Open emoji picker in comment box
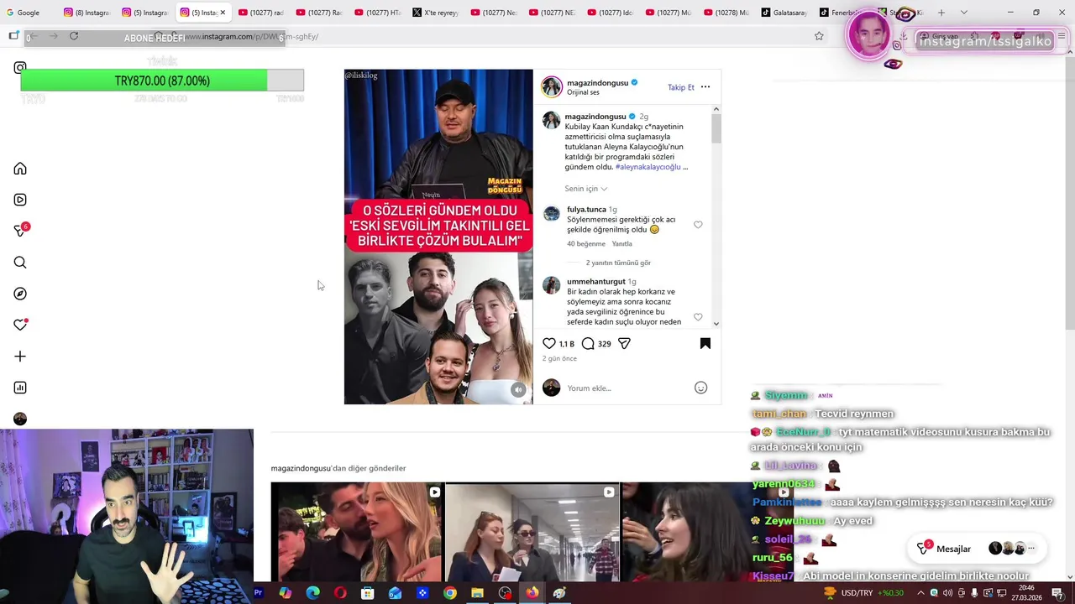Viewport: 1075px width, 604px height. pyautogui.click(x=700, y=388)
